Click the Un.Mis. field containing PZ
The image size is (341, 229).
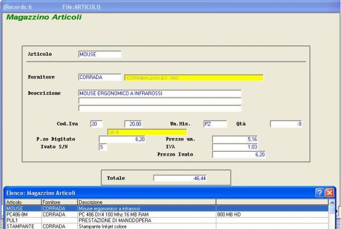click(x=215, y=124)
